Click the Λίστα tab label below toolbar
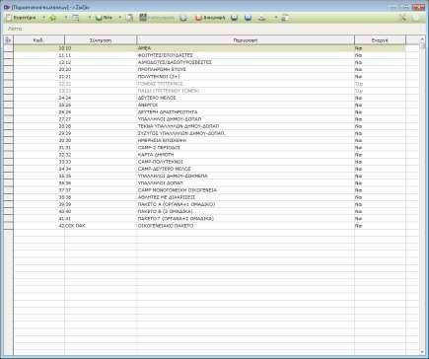 (15, 29)
